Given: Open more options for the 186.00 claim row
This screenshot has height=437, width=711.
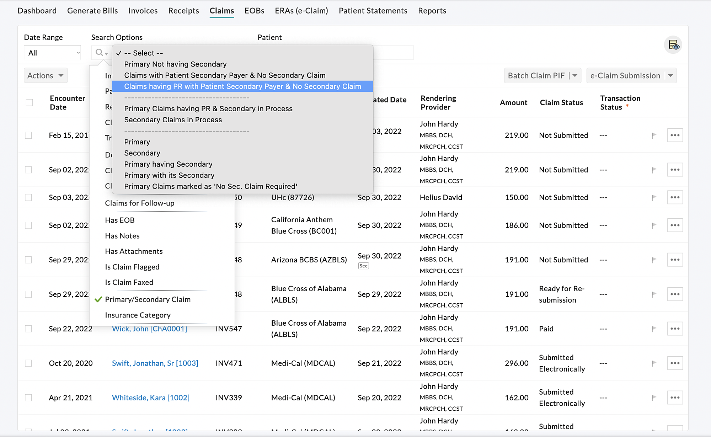Looking at the screenshot, I should pyautogui.click(x=675, y=225).
